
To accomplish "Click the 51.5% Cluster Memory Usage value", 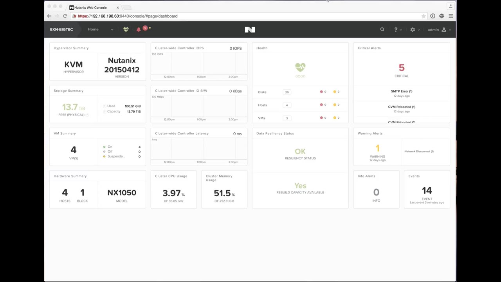I will [x=224, y=193].
